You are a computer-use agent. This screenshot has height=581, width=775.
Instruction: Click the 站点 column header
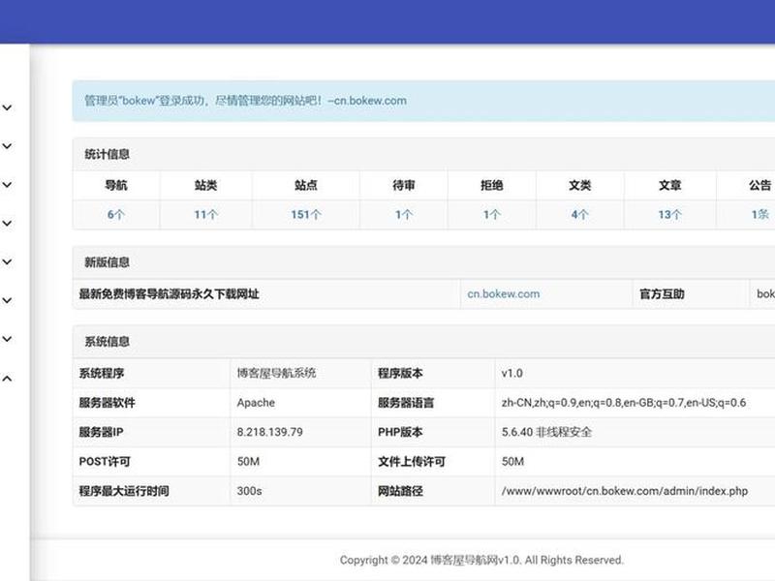click(306, 185)
